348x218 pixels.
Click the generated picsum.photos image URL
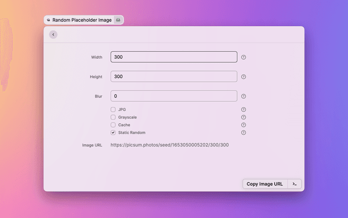click(x=170, y=145)
